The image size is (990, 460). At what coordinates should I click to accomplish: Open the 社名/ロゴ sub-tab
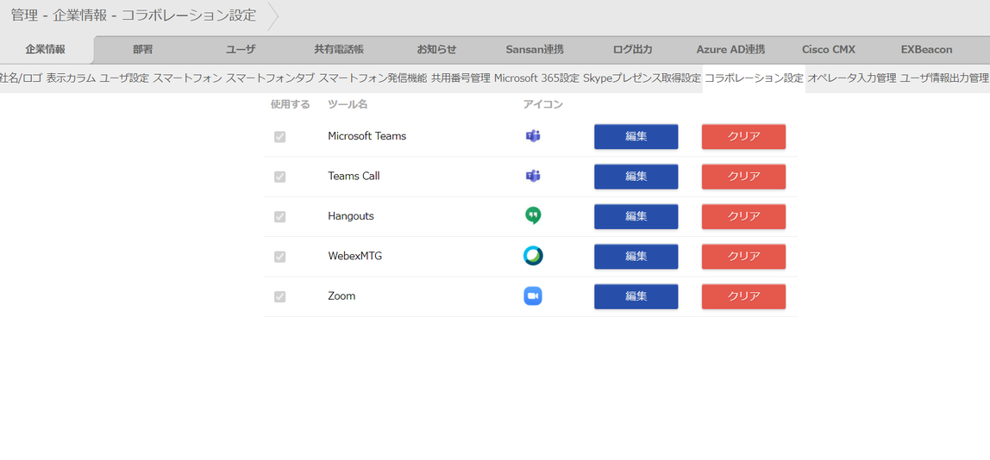coord(21,78)
